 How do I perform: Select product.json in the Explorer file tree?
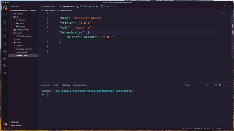(23, 55)
